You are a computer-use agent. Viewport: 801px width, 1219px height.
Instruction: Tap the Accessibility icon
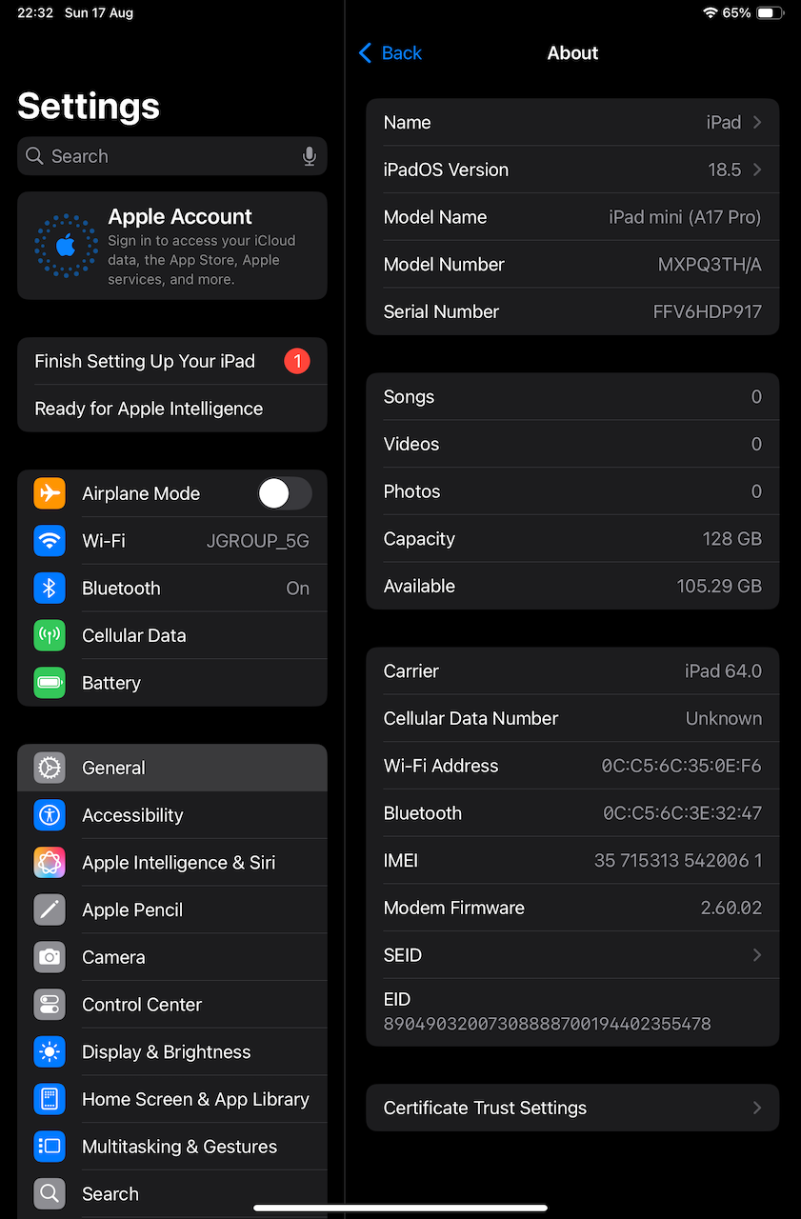[x=50, y=815]
